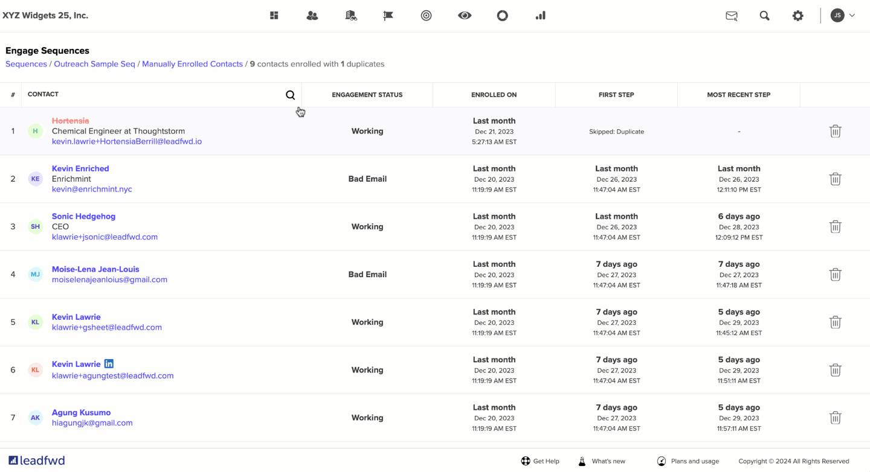The width and height of the screenshot is (870, 472).
Task: Open the LinkedIn icon beside Kevin Lawrie
Action: [x=109, y=363]
